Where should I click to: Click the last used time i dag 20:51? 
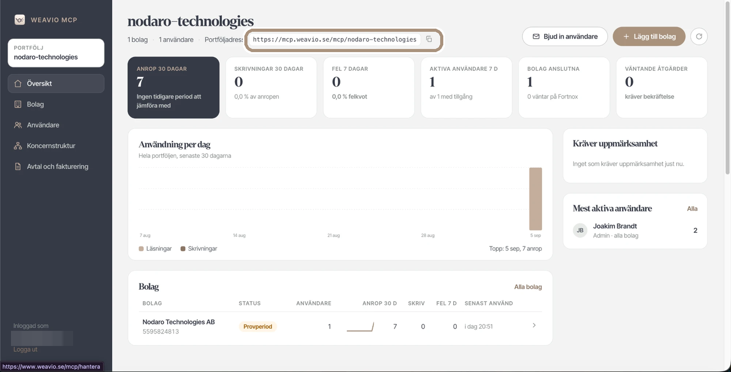pos(479,327)
